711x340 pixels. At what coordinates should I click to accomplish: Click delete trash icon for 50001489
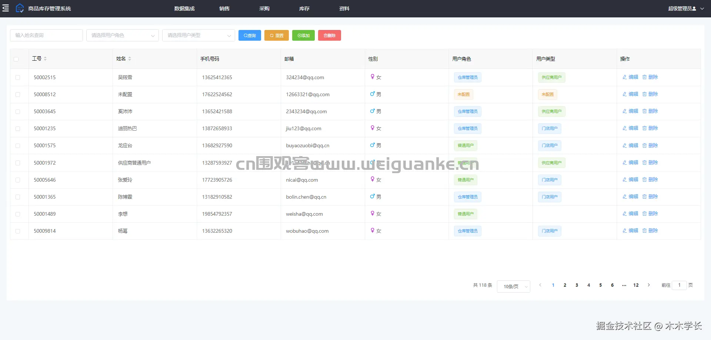pyautogui.click(x=644, y=213)
